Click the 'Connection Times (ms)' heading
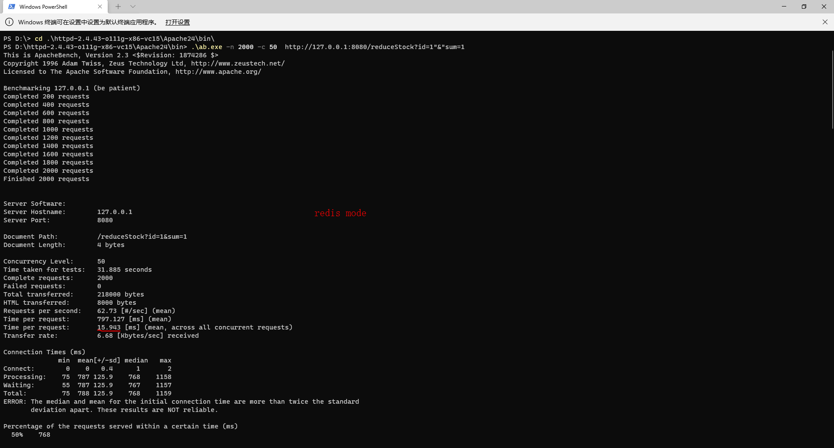The height and width of the screenshot is (448, 834). coord(44,352)
